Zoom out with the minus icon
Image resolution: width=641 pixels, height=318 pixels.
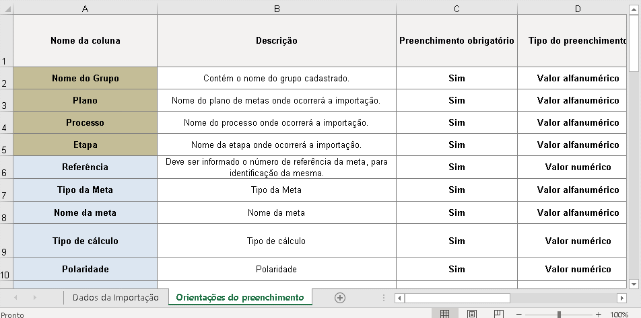coord(518,315)
